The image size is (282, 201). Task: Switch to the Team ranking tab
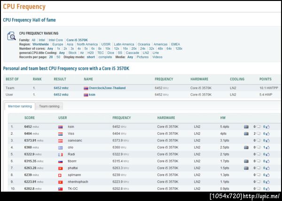pyautogui.click(x=49, y=106)
